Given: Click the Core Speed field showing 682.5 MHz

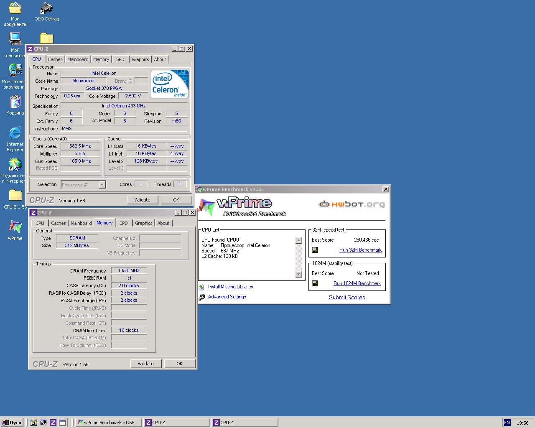Looking at the screenshot, I should [80, 146].
